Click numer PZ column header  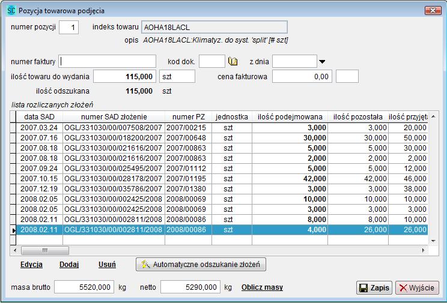(188, 117)
